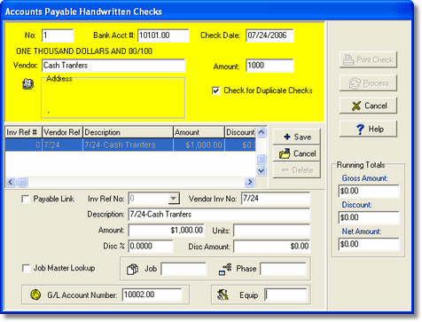Click the line Amount field $1,000.00
This screenshot has width=422, height=322.
tap(166, 231)
